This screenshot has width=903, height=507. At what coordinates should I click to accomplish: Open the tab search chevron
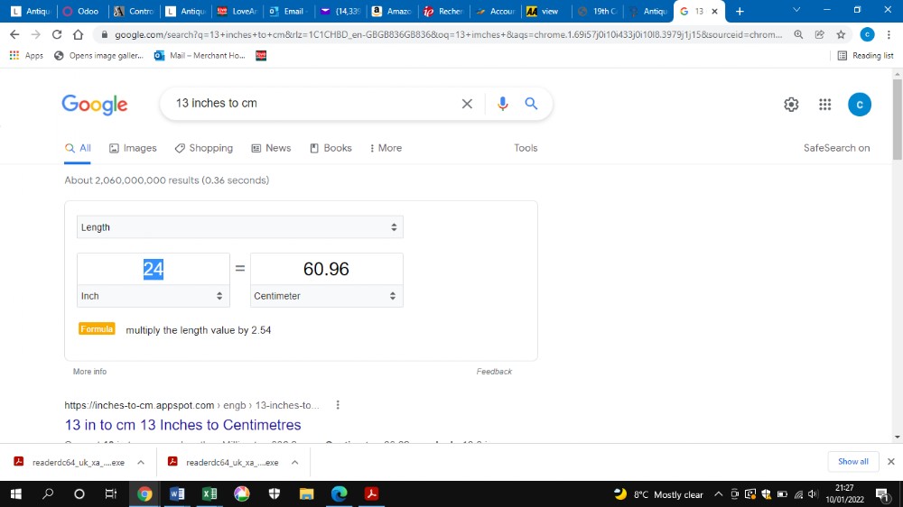point(796,10)
